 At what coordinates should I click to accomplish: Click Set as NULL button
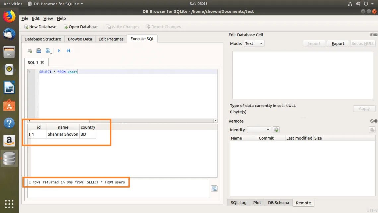point(363,44)
